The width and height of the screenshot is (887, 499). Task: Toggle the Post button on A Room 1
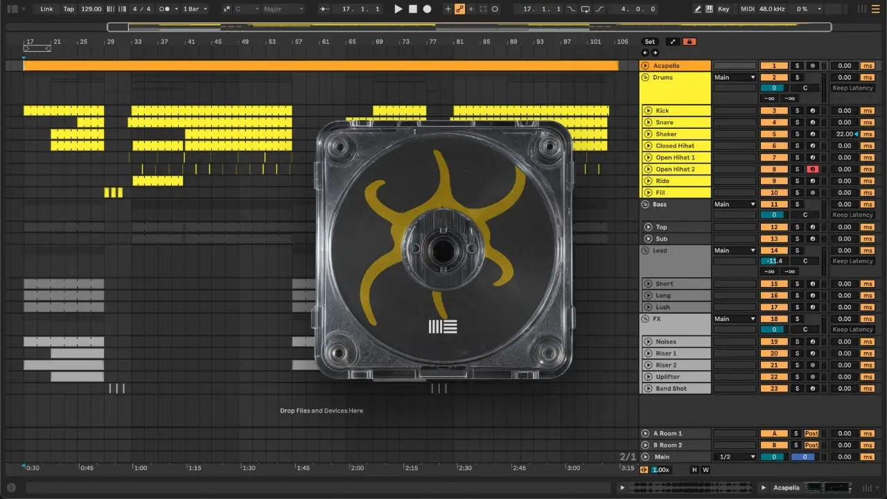(x=811, y=434)
